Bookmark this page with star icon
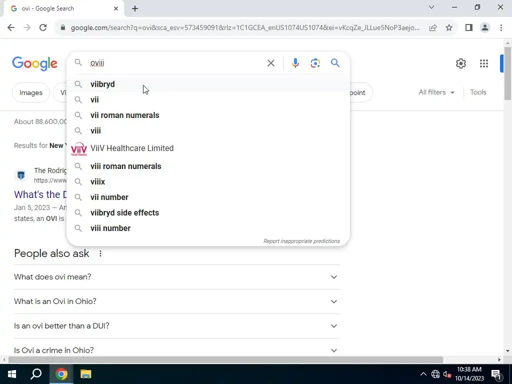 (x=449, y=28)
